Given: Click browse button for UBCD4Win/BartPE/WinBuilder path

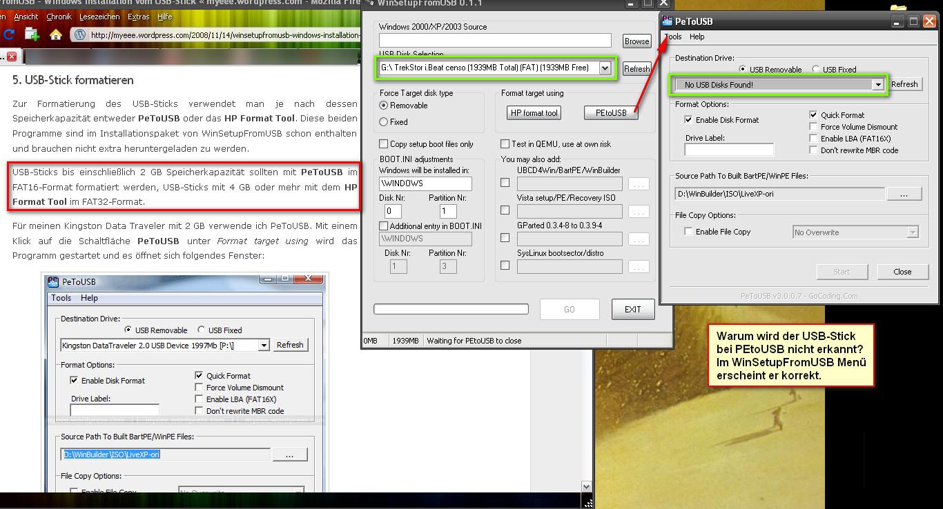Looking at the screenshot, I should pos(639,184).
